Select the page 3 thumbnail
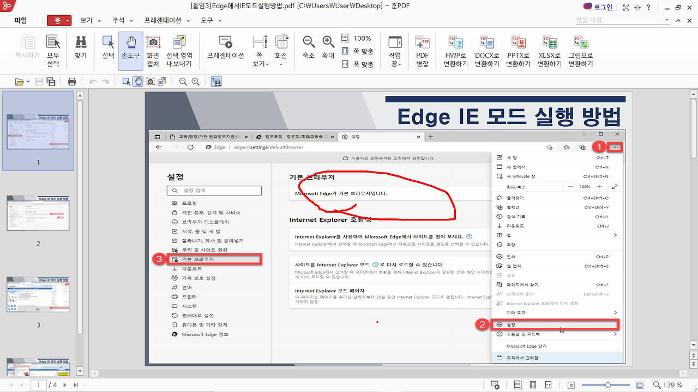 click(38, 295)
